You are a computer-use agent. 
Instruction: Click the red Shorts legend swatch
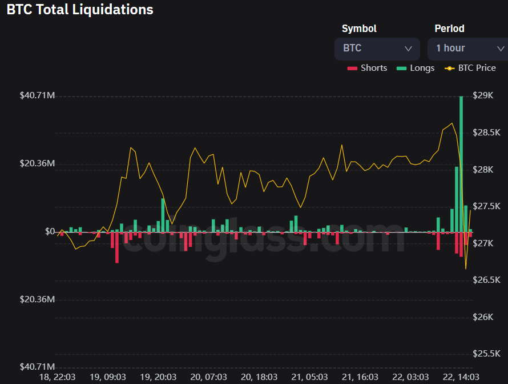click(352, 68)
